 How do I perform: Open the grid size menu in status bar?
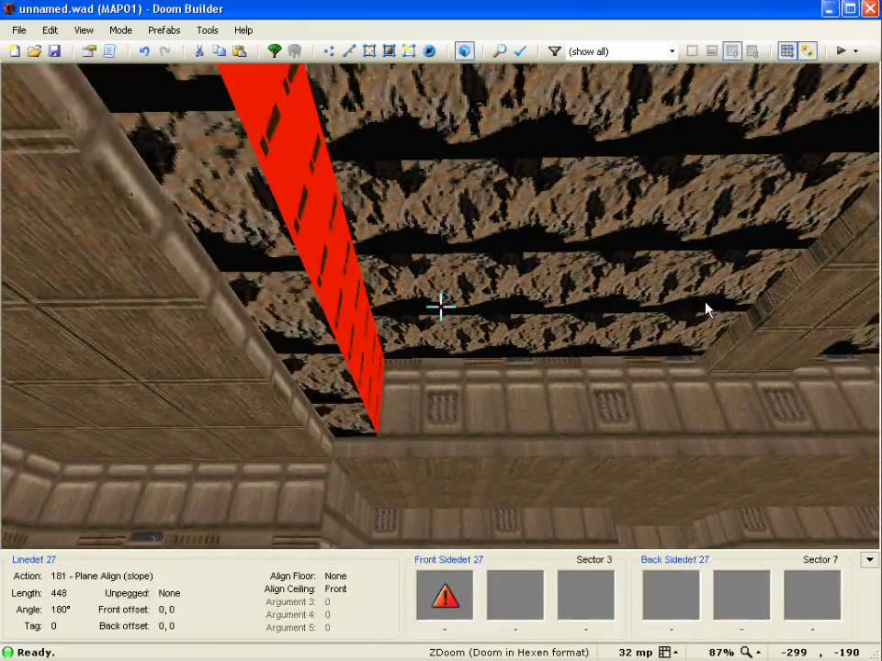pyautogui.click(x=668, y=652)
